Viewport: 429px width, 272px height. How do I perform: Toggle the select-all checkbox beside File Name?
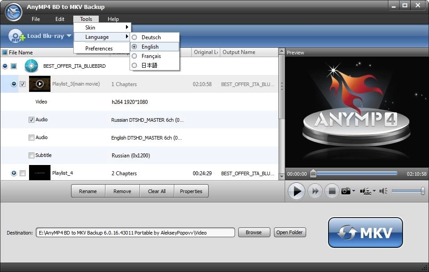[x=4, y=52]
